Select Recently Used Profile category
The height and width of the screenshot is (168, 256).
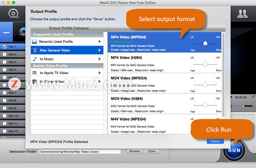click(x=67, y=42)
